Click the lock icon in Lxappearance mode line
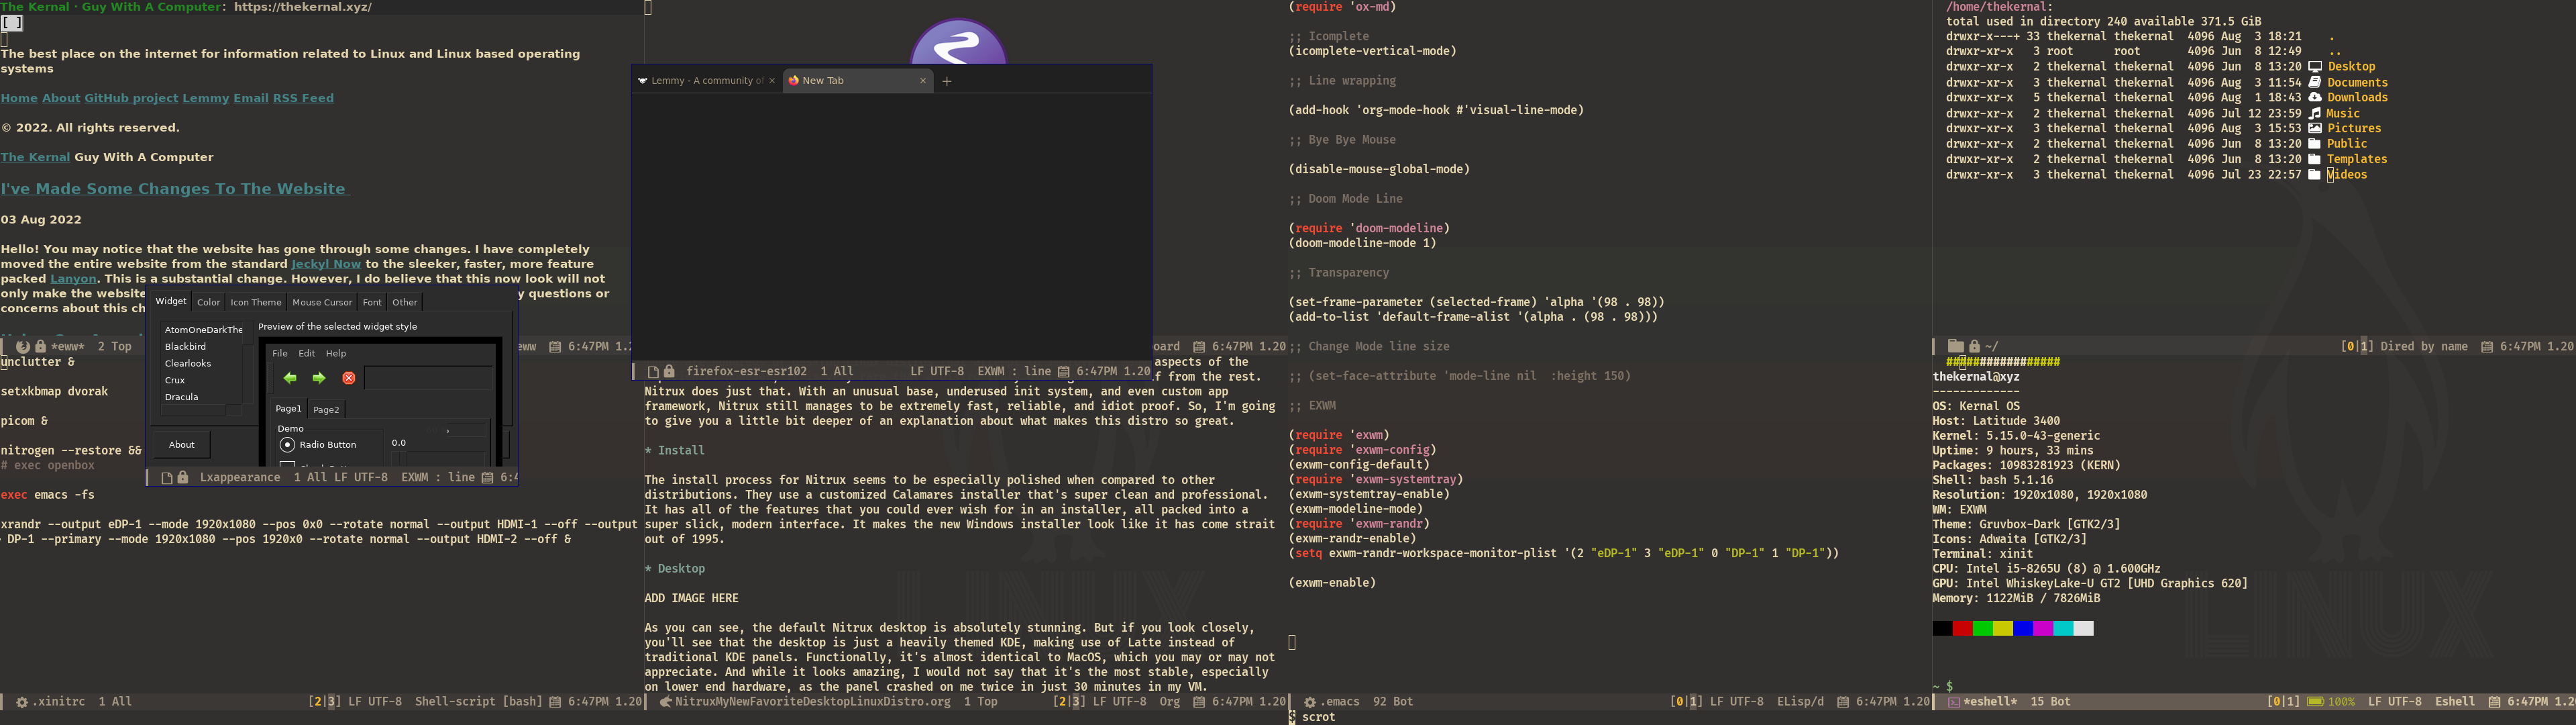 tap(183, 479)
